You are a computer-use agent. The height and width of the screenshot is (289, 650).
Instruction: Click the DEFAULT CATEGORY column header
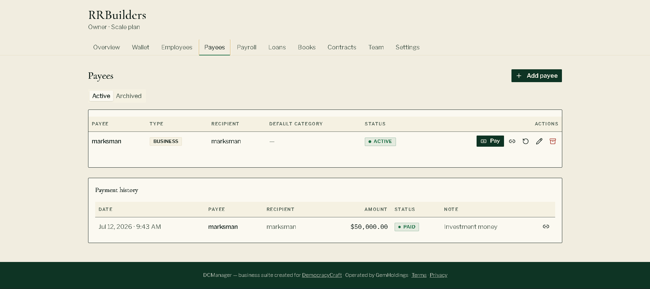click(296, 124)
